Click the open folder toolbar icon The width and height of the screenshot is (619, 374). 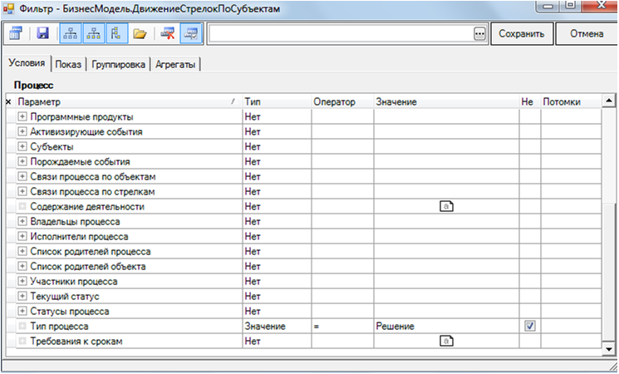point(140,34)
